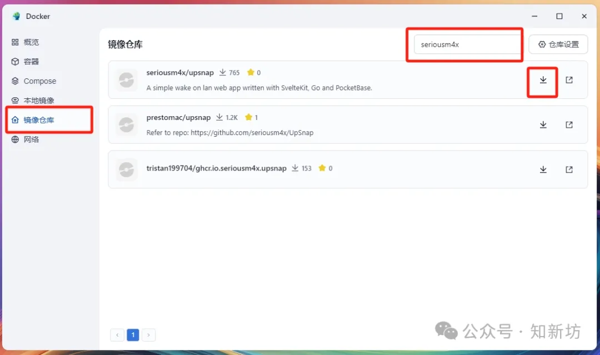This screenshot has width=600, height=355.
Task: Click the 765 download count
Action: pos(234,73)
